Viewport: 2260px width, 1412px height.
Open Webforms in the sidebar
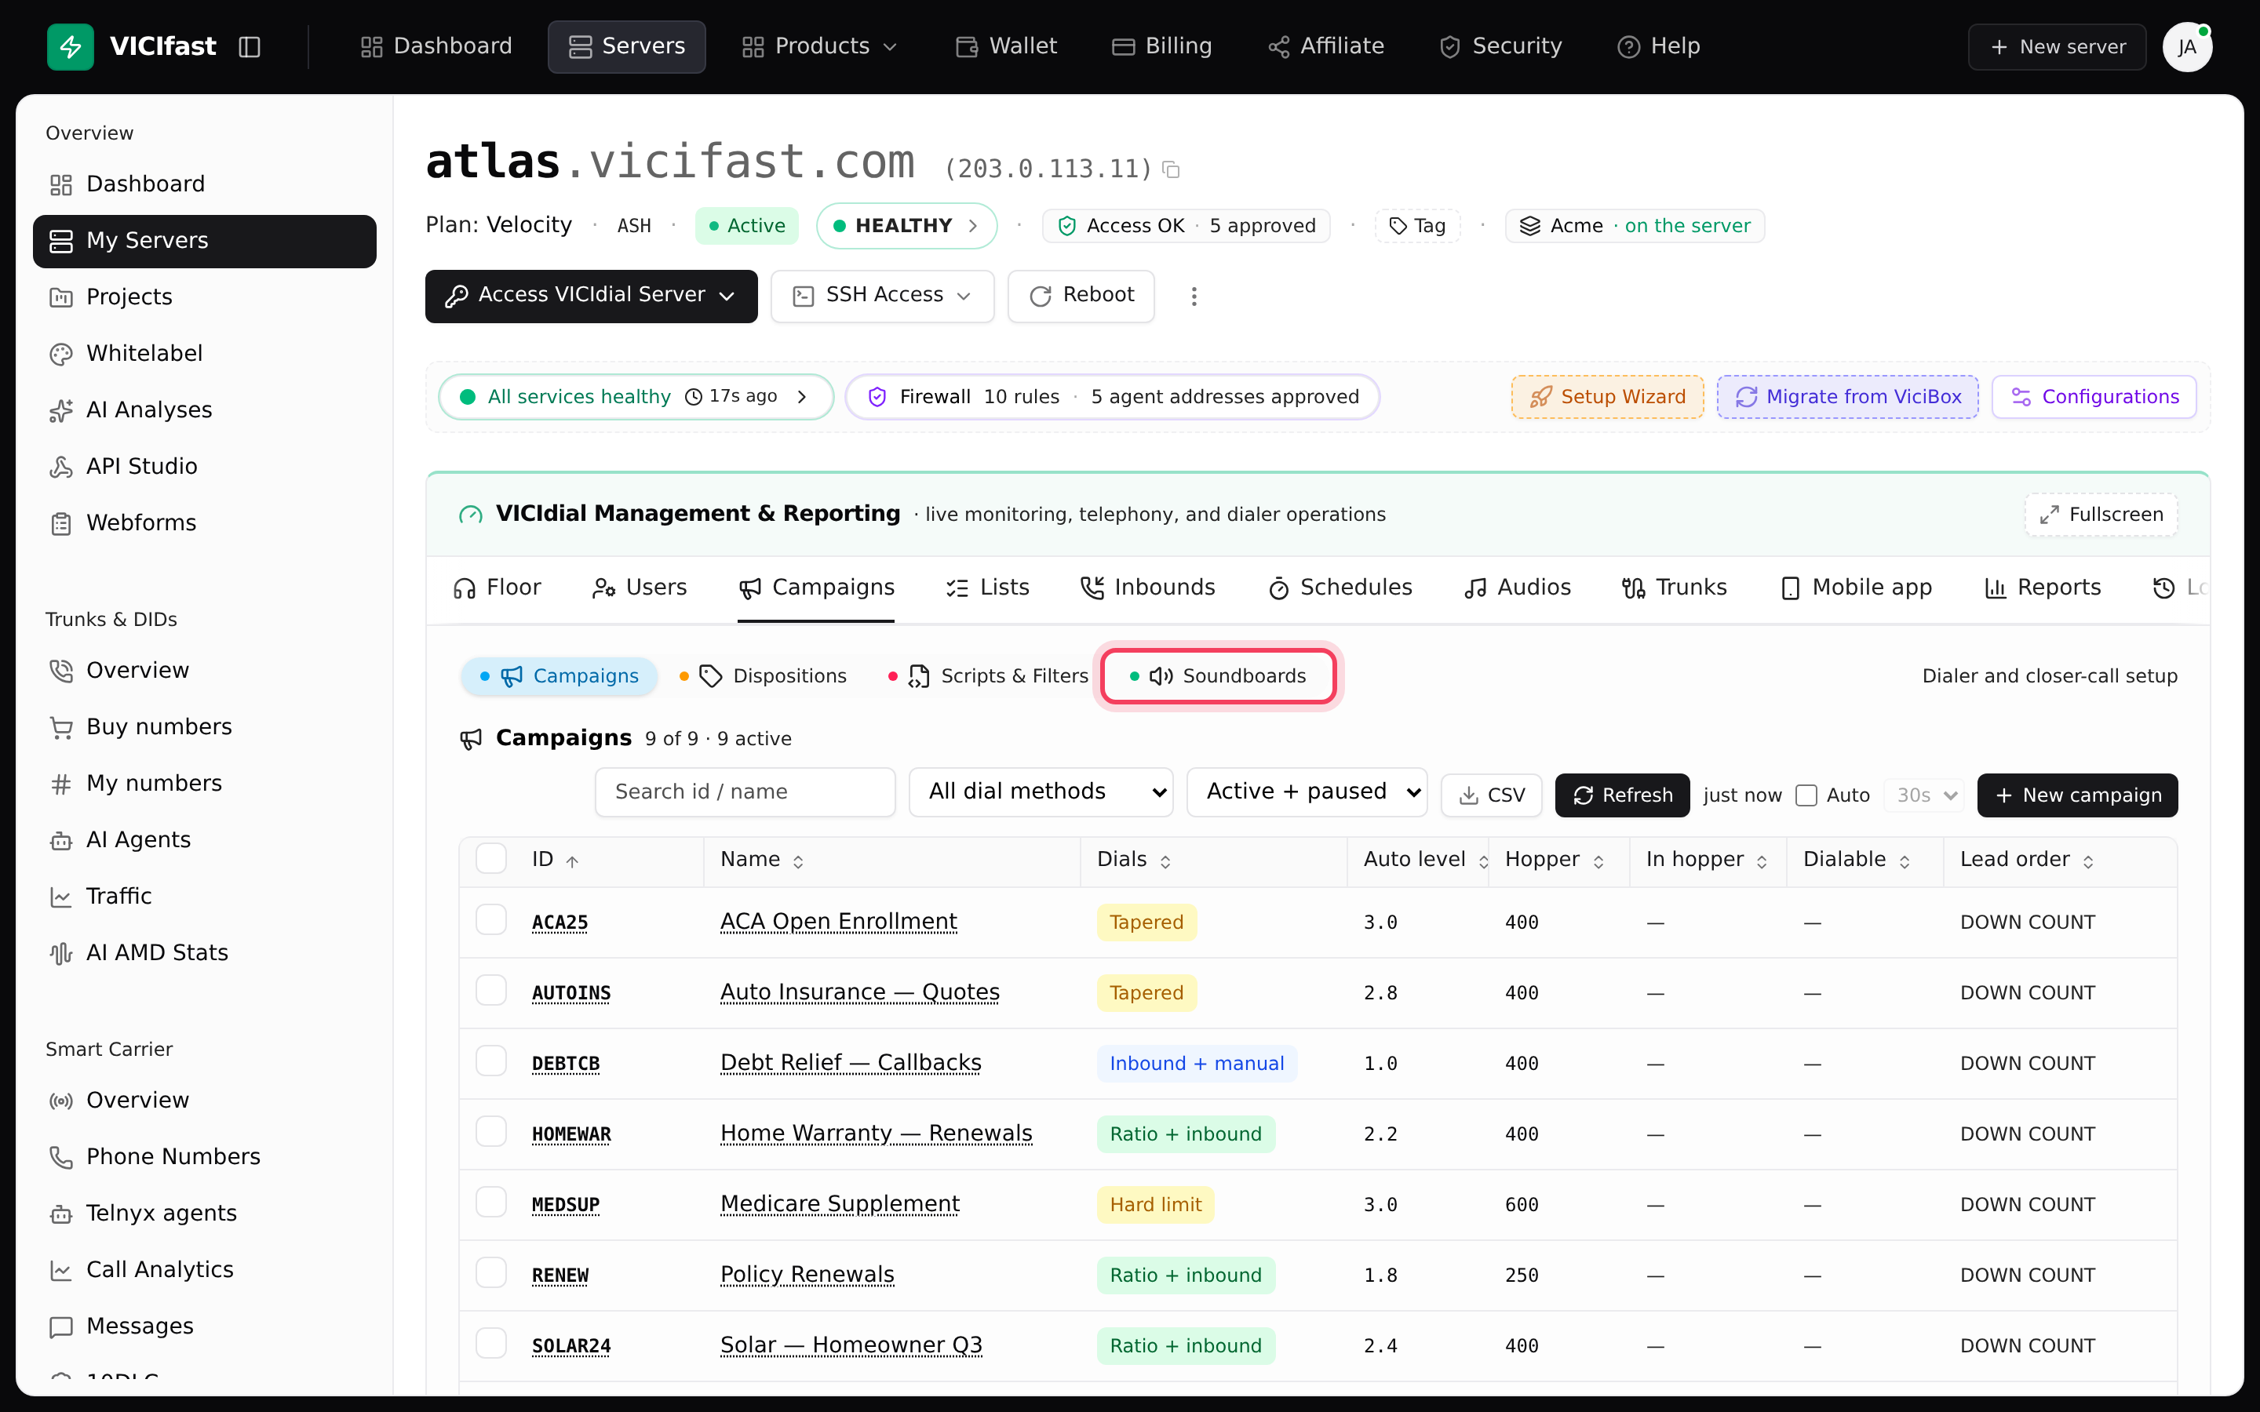point(205,523)
